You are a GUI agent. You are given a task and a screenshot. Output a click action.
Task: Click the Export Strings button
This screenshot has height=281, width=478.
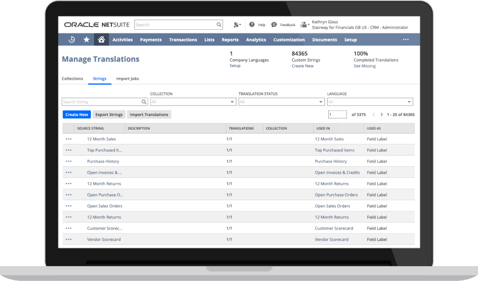(109, 114)
